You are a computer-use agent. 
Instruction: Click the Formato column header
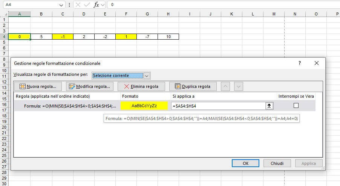point(145,96)
